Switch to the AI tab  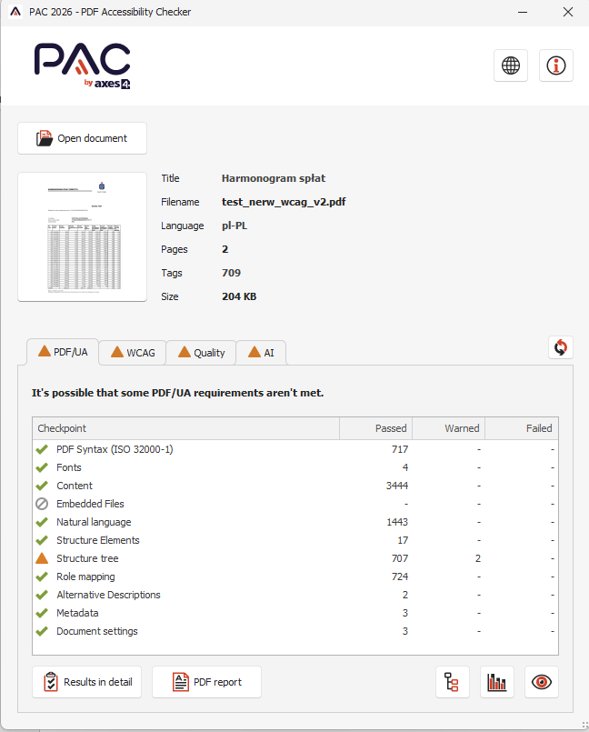pyautogui.click(x=261, y=353)
